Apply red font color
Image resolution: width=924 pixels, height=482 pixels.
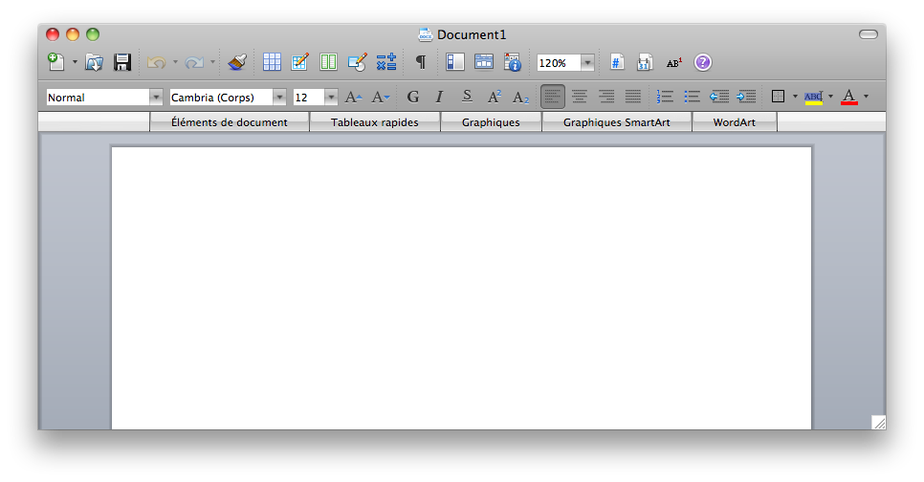pyautogui.click(x=849, y=98)
